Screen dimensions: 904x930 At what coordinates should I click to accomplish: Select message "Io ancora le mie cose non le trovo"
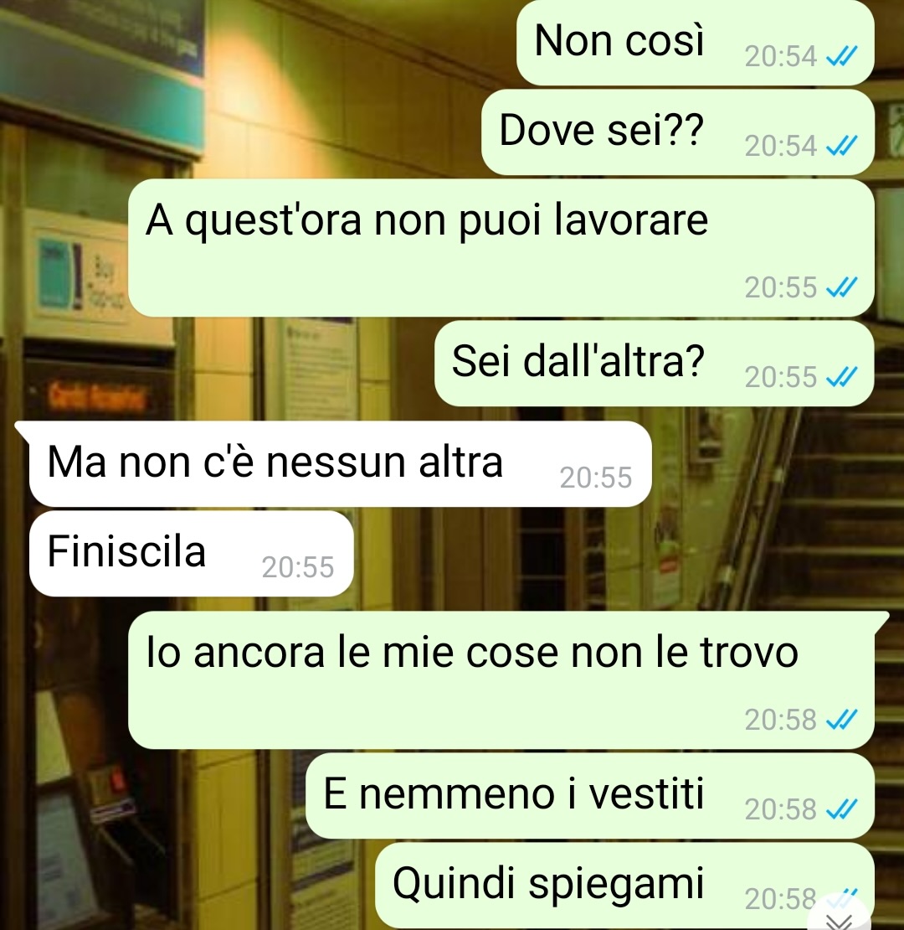pyautogui.click(x=501, y=680)
